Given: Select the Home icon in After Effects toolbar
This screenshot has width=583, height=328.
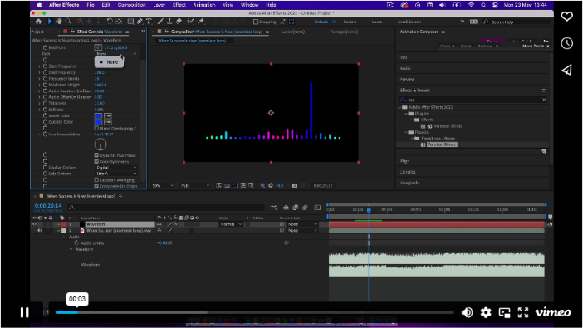Looking at the screenshot, I should (38, 22).
